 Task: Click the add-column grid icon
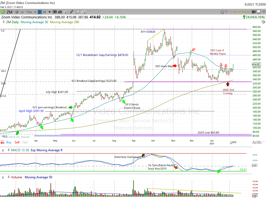pyautogui.click(x=66, y=12)
